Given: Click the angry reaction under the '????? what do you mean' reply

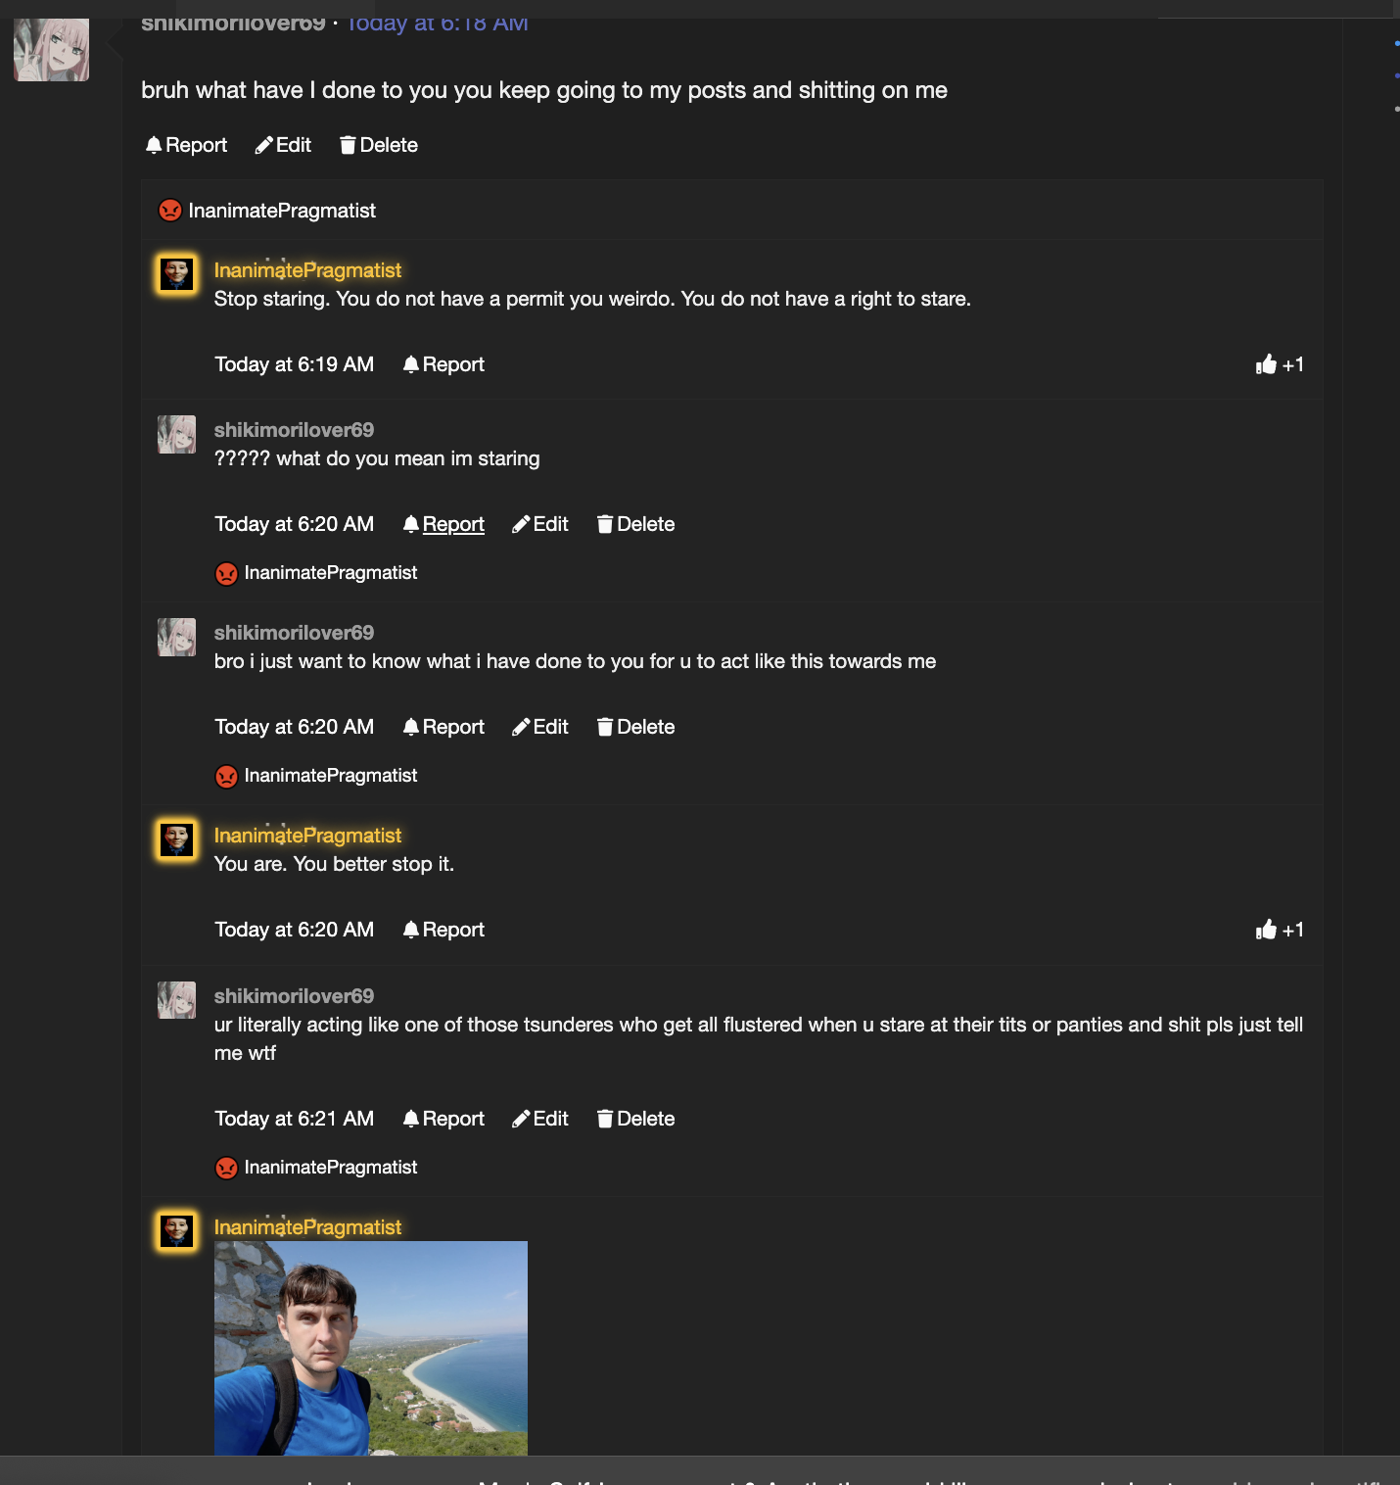Looking at the screenshot, I should pyautogui.click(x=226, y=573).
